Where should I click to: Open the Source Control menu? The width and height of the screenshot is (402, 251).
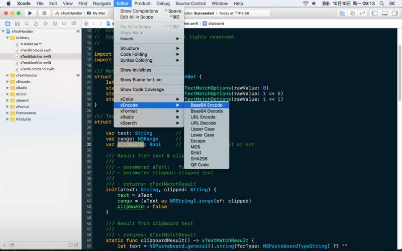point(190,4)
